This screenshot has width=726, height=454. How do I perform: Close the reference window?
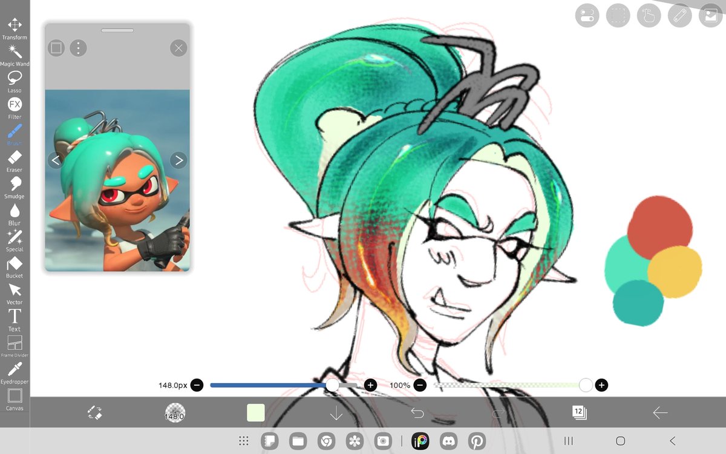[x=178, y=48]
